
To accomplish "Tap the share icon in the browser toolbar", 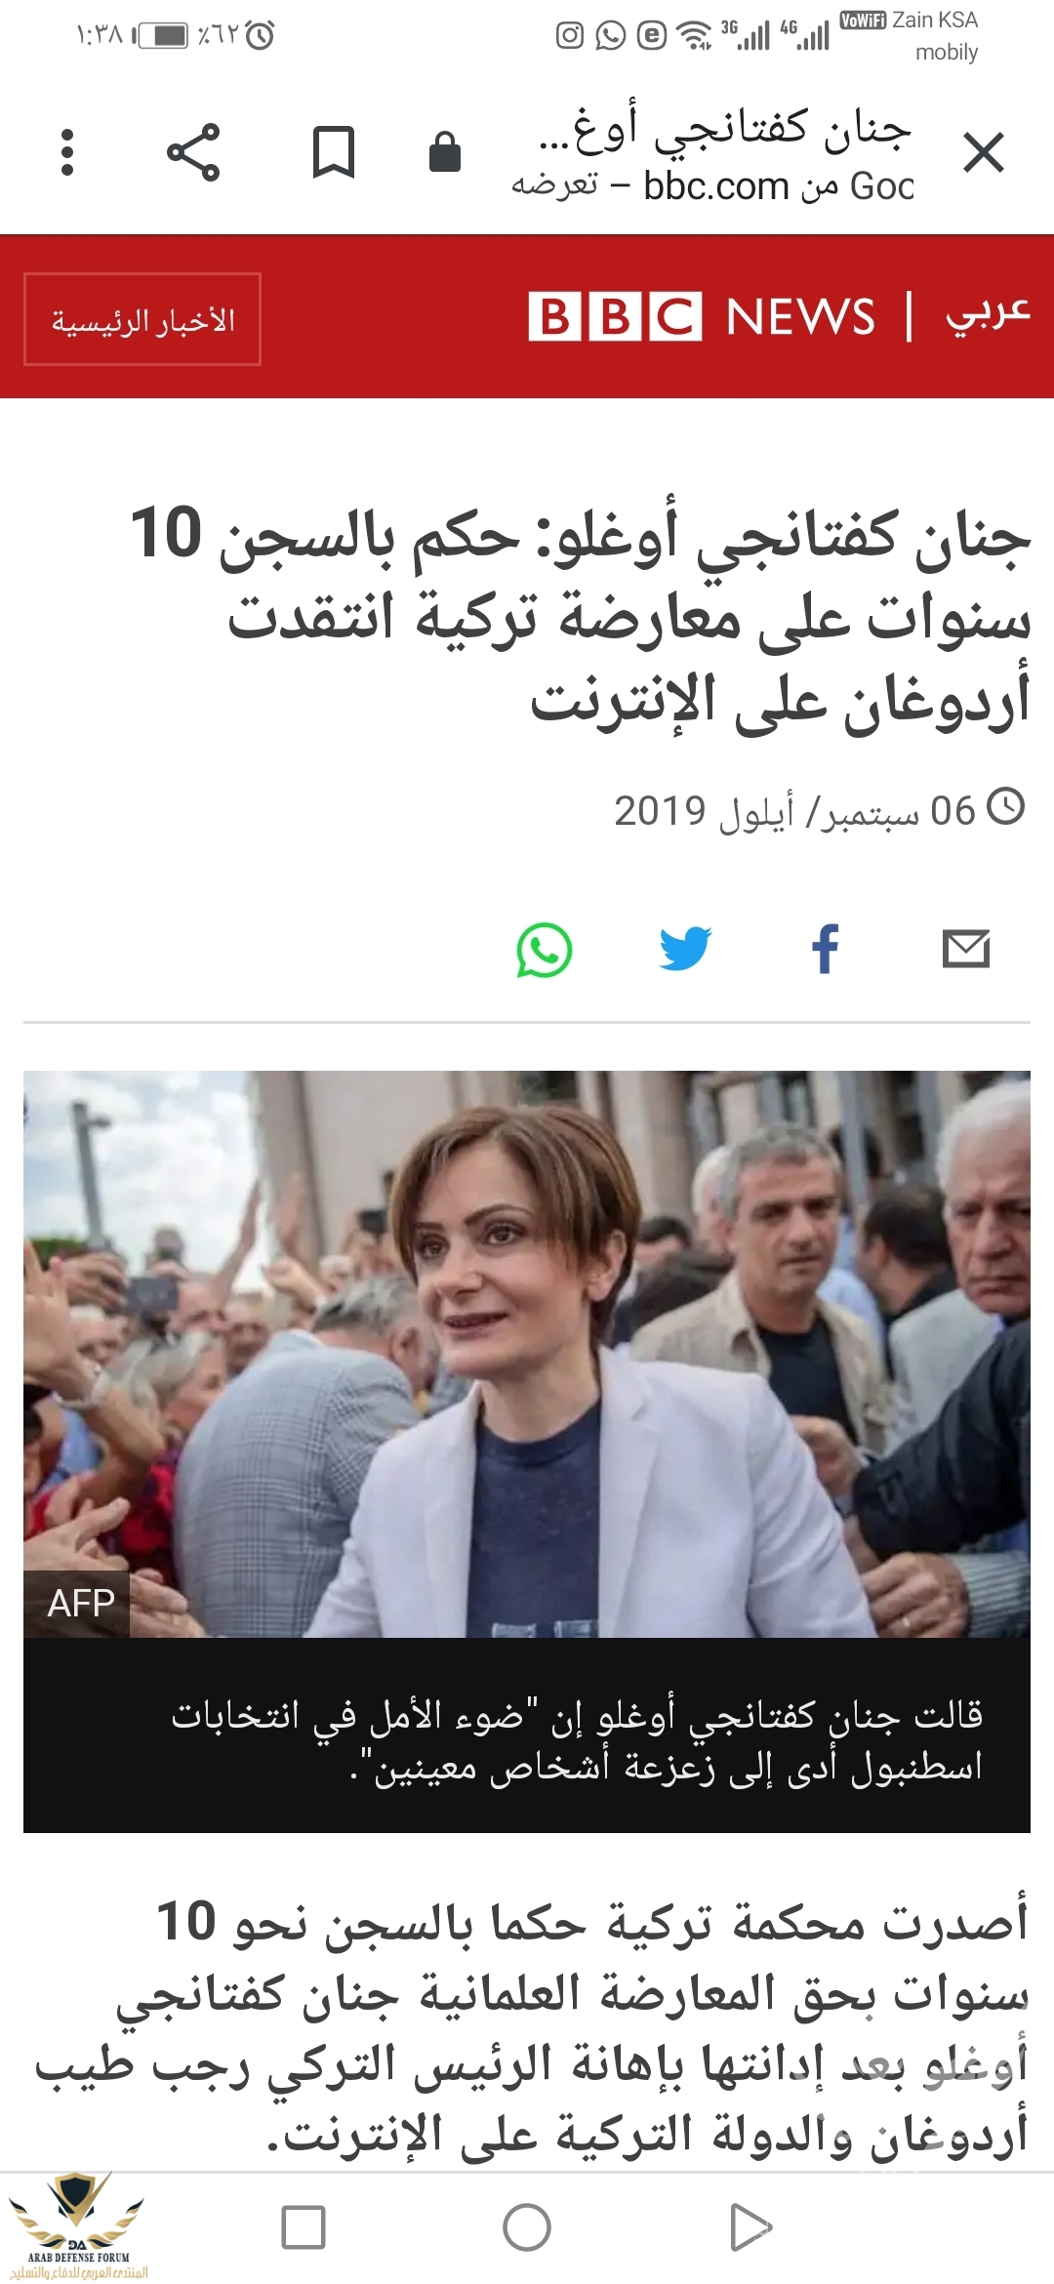I will (x=193, y=152).
